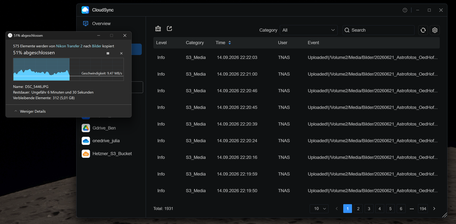Select the Hetzner_S3_Bucket sync task
Viewport: 456px width, 224px height.
point(111,153)
